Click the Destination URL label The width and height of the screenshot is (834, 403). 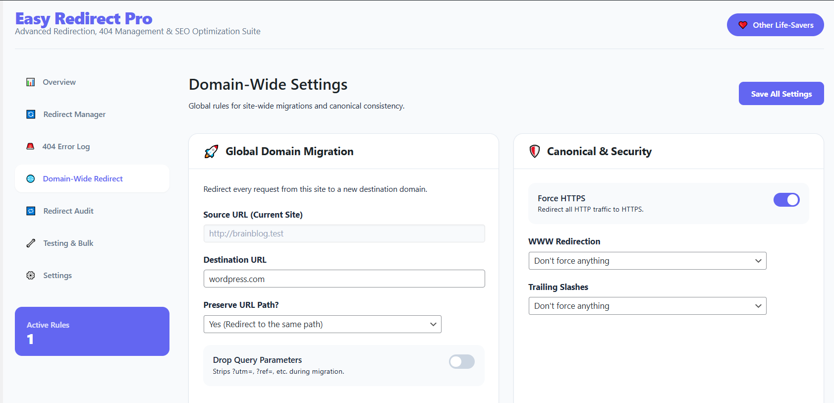click(235, 260)
